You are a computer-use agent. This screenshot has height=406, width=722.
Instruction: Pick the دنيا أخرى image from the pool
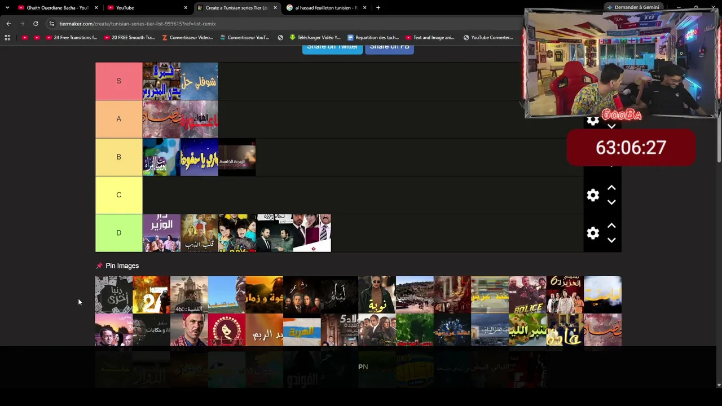[x=114, y=294]
